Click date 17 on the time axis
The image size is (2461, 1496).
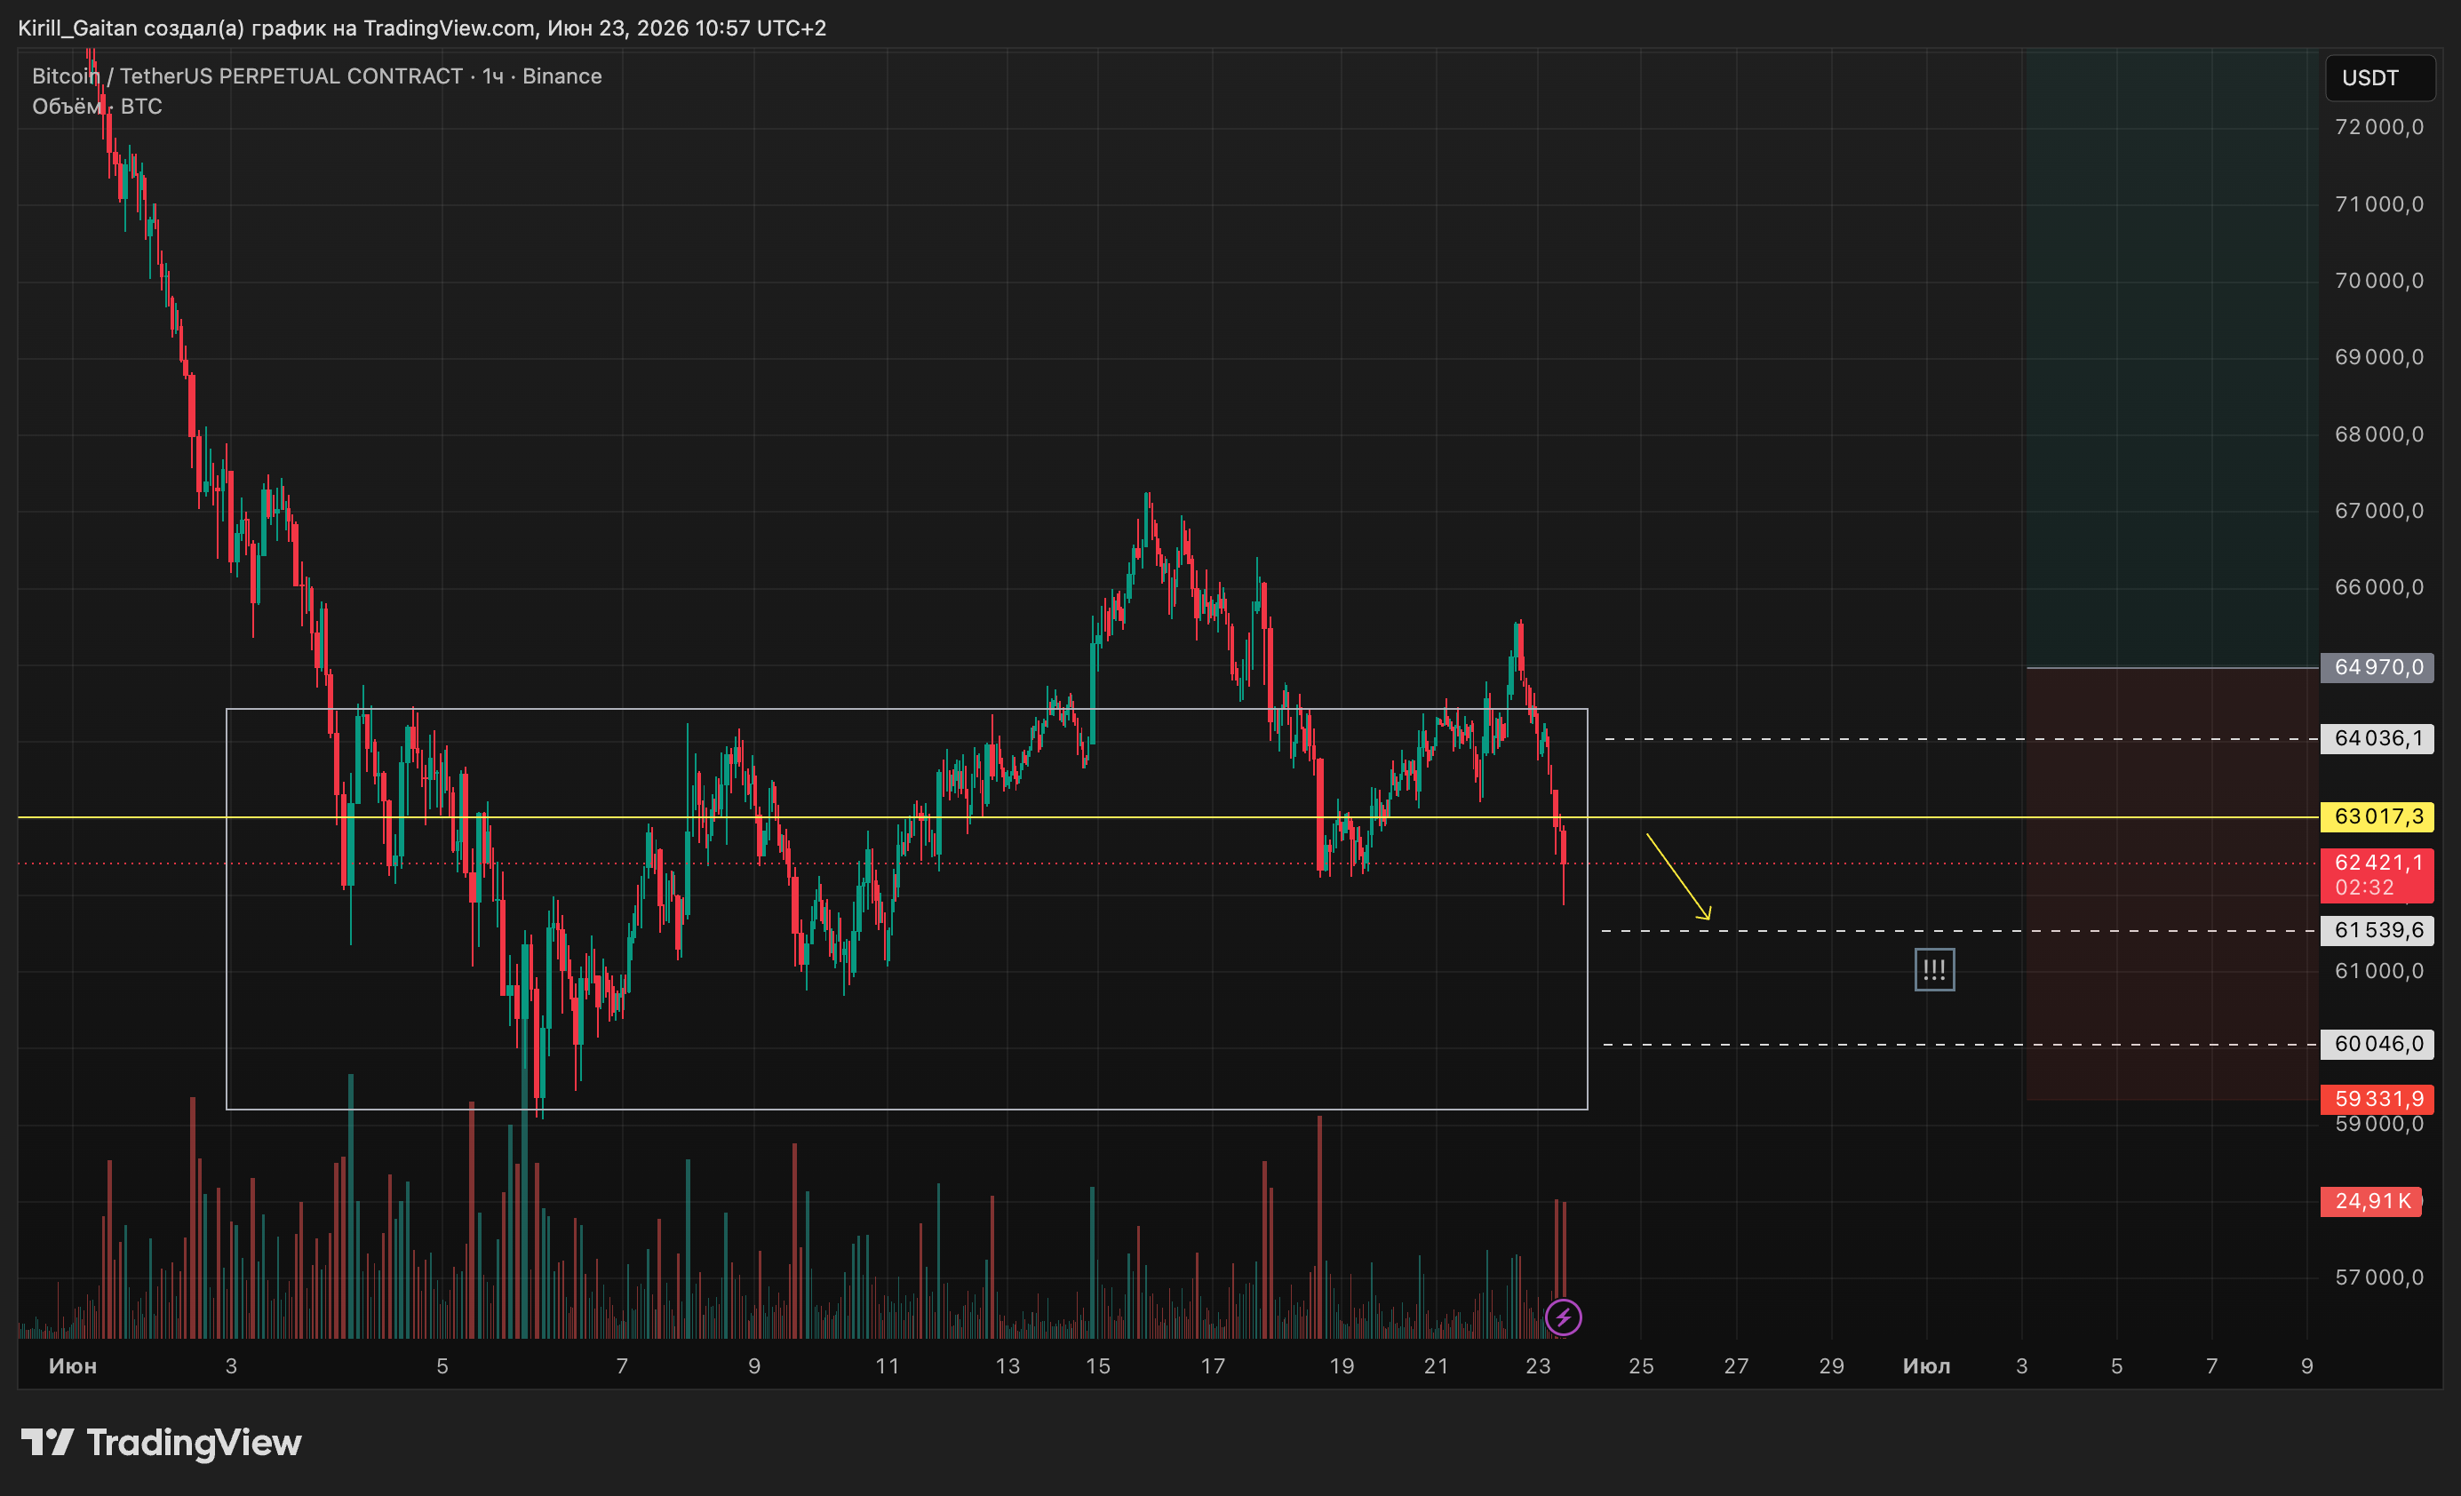click(x=1213, y=1366)
